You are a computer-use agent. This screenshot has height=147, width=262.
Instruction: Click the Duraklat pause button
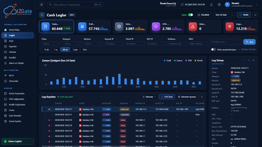click(203, 15)
